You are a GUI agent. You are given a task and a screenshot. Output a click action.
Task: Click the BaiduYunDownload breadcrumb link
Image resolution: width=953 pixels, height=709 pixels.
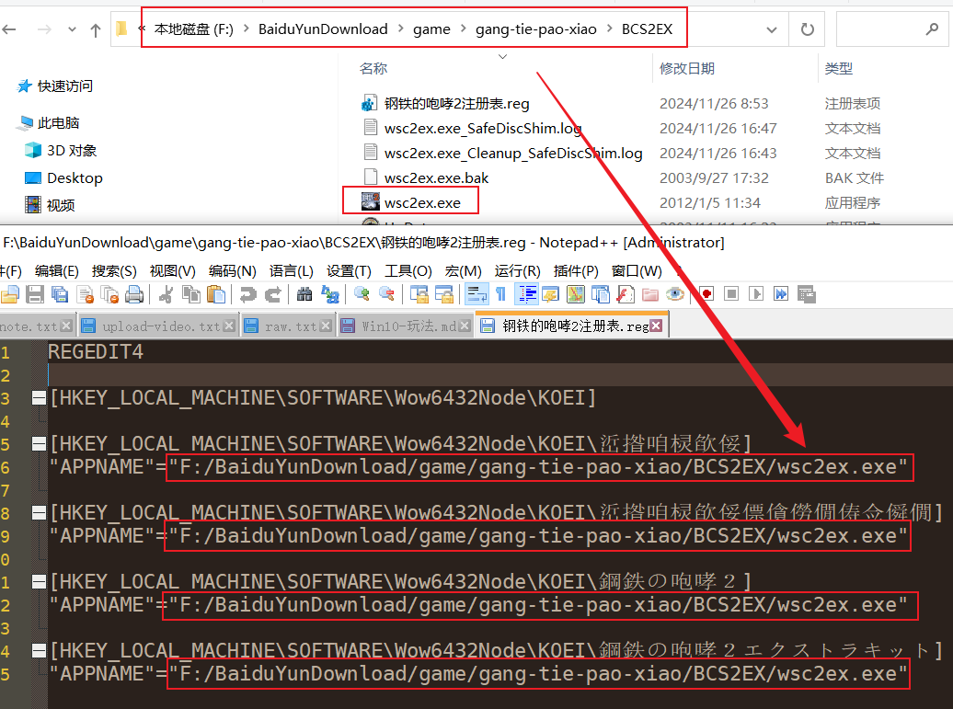point(323,28)
